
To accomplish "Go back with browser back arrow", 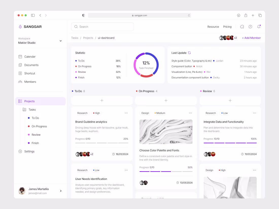I will [40, 15].
